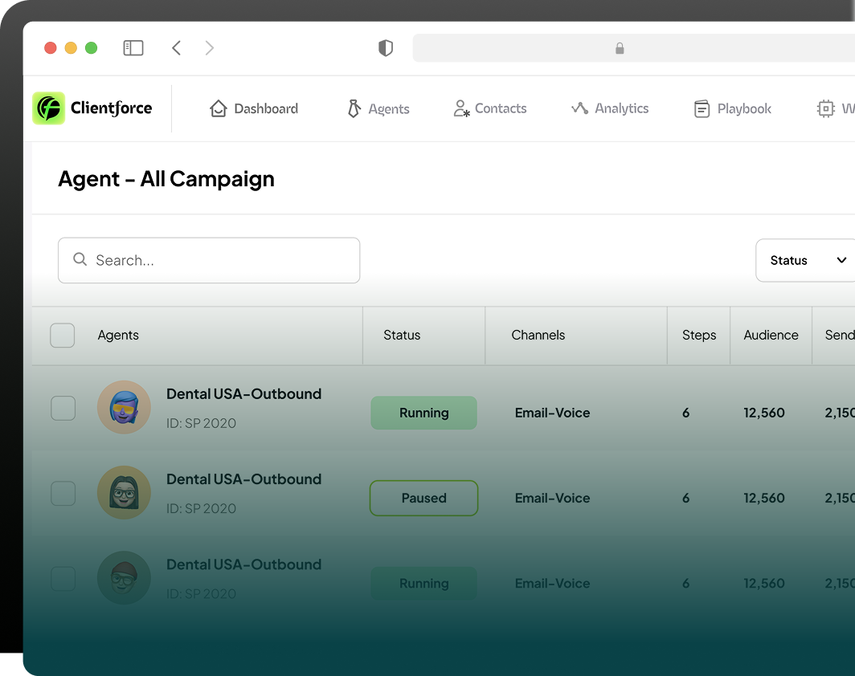Select the Playbook tab
This screenshot has width=855, height=676.
(x=732, y=108)
